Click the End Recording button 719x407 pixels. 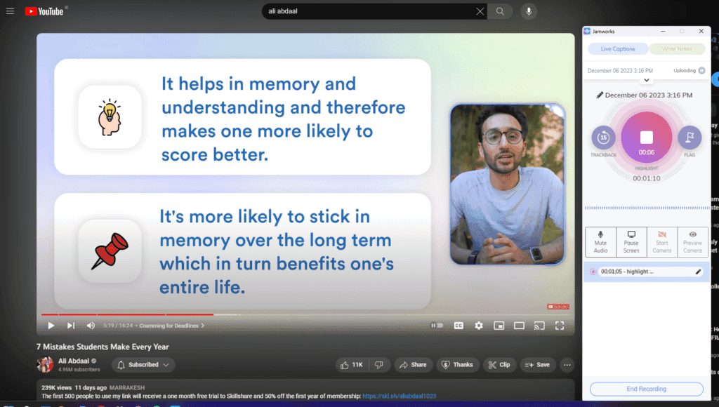(645, 389)
